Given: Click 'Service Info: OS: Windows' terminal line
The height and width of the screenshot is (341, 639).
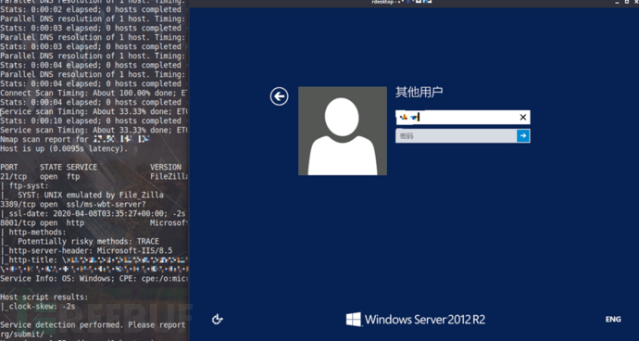Looking at the screenshot, I should [x=94, y=279].
